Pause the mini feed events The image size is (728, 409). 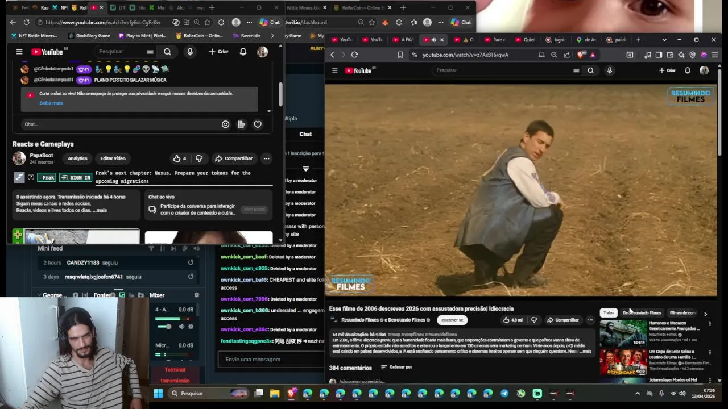(x=162, y=248)
